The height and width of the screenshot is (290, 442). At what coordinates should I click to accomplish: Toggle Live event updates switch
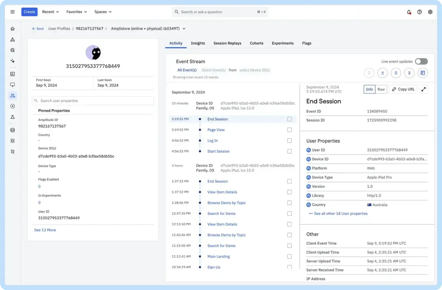point(421,62)
